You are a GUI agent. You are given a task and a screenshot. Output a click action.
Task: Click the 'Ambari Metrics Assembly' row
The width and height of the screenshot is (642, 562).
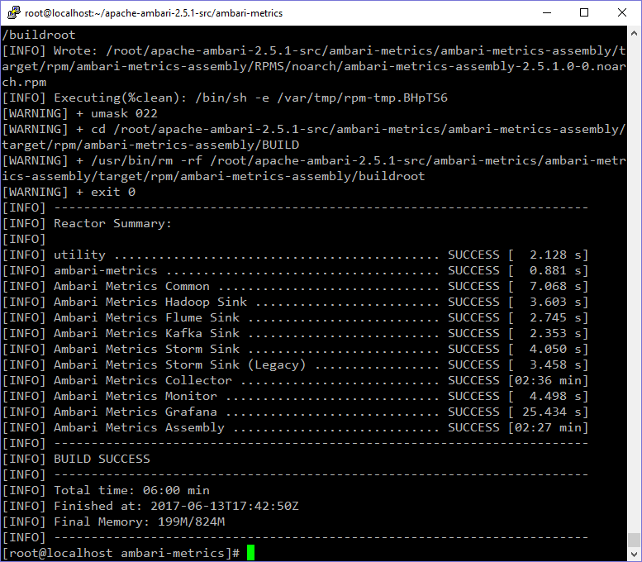pyautogui.click(x=295, y=427)
